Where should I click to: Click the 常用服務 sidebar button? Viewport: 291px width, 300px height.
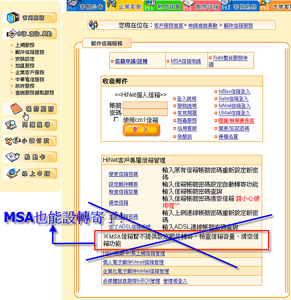[29, 18]
